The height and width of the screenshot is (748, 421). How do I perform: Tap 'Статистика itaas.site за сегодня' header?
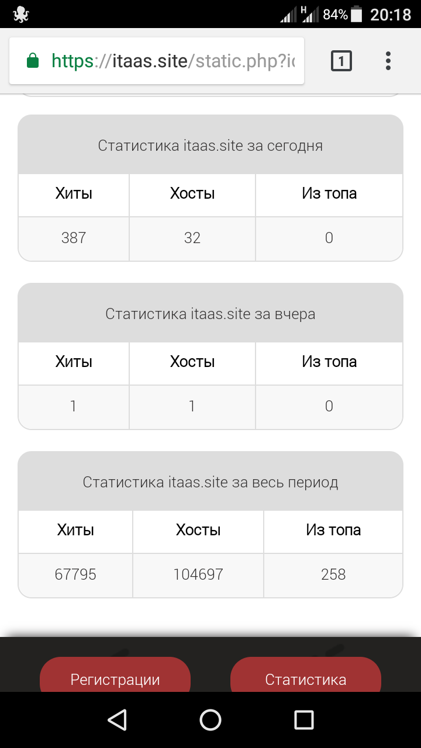[210, 146]
